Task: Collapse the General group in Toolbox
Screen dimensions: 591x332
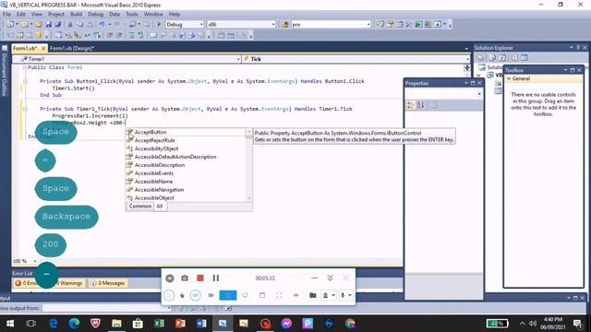Action: (509, 78)
